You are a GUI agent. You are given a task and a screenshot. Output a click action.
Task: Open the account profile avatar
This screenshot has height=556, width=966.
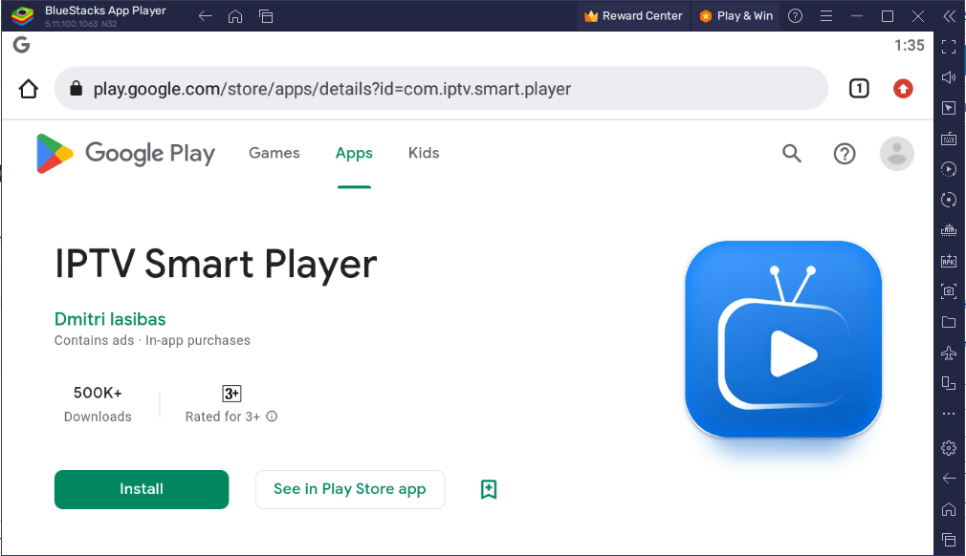point(897,154)
